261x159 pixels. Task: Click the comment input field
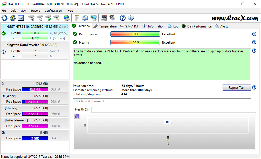(x=161, y=101)
